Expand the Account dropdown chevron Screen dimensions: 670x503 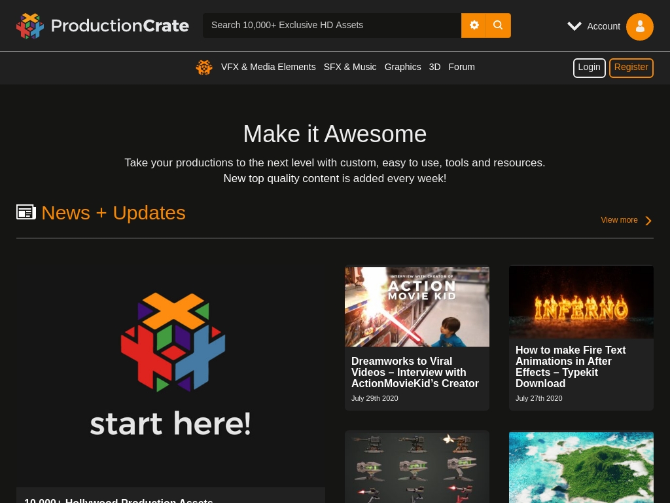[x=574, y=26]
